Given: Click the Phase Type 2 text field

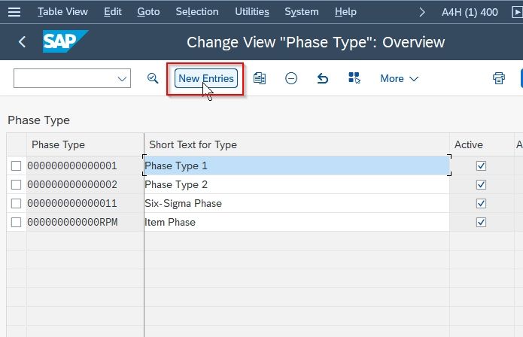Looking at the screenshot, I should 296,184.
